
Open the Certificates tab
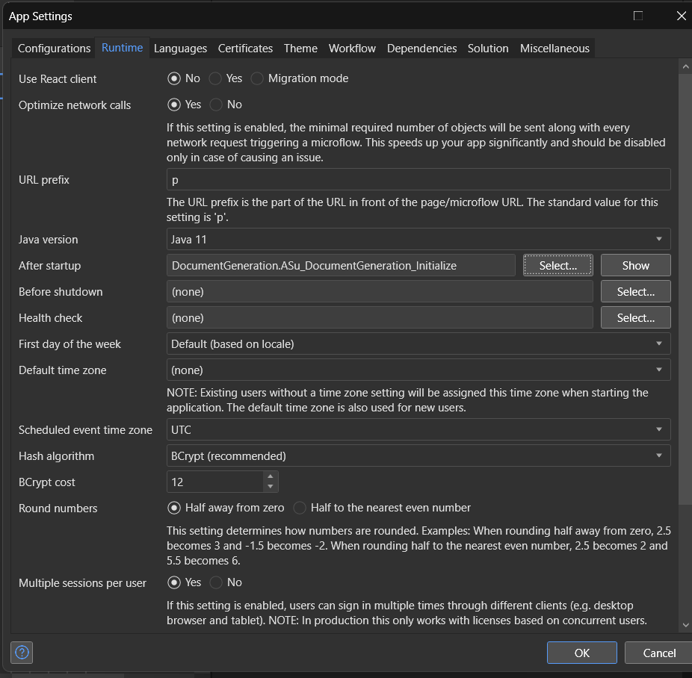click(245, 48)
